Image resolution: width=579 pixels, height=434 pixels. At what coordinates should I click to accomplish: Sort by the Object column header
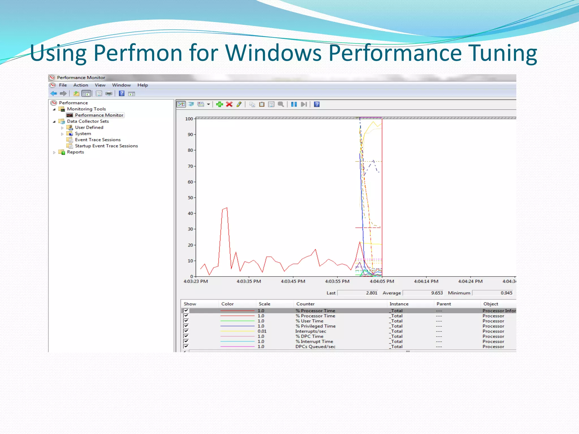coord(498,304)
